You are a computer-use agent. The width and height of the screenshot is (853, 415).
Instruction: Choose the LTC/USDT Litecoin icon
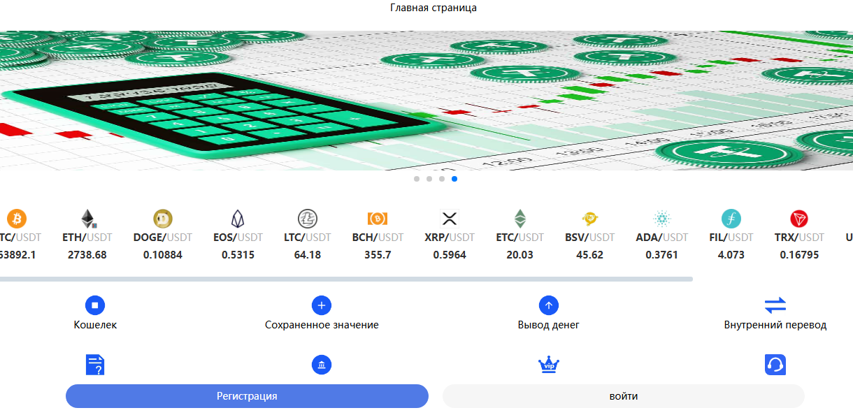pyautogui.click(x=308, y=219)
